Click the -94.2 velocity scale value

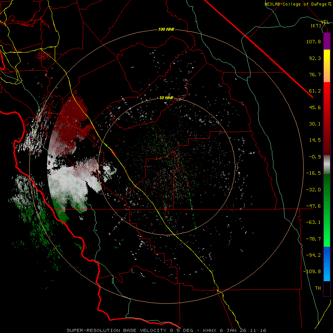[313, 255]
